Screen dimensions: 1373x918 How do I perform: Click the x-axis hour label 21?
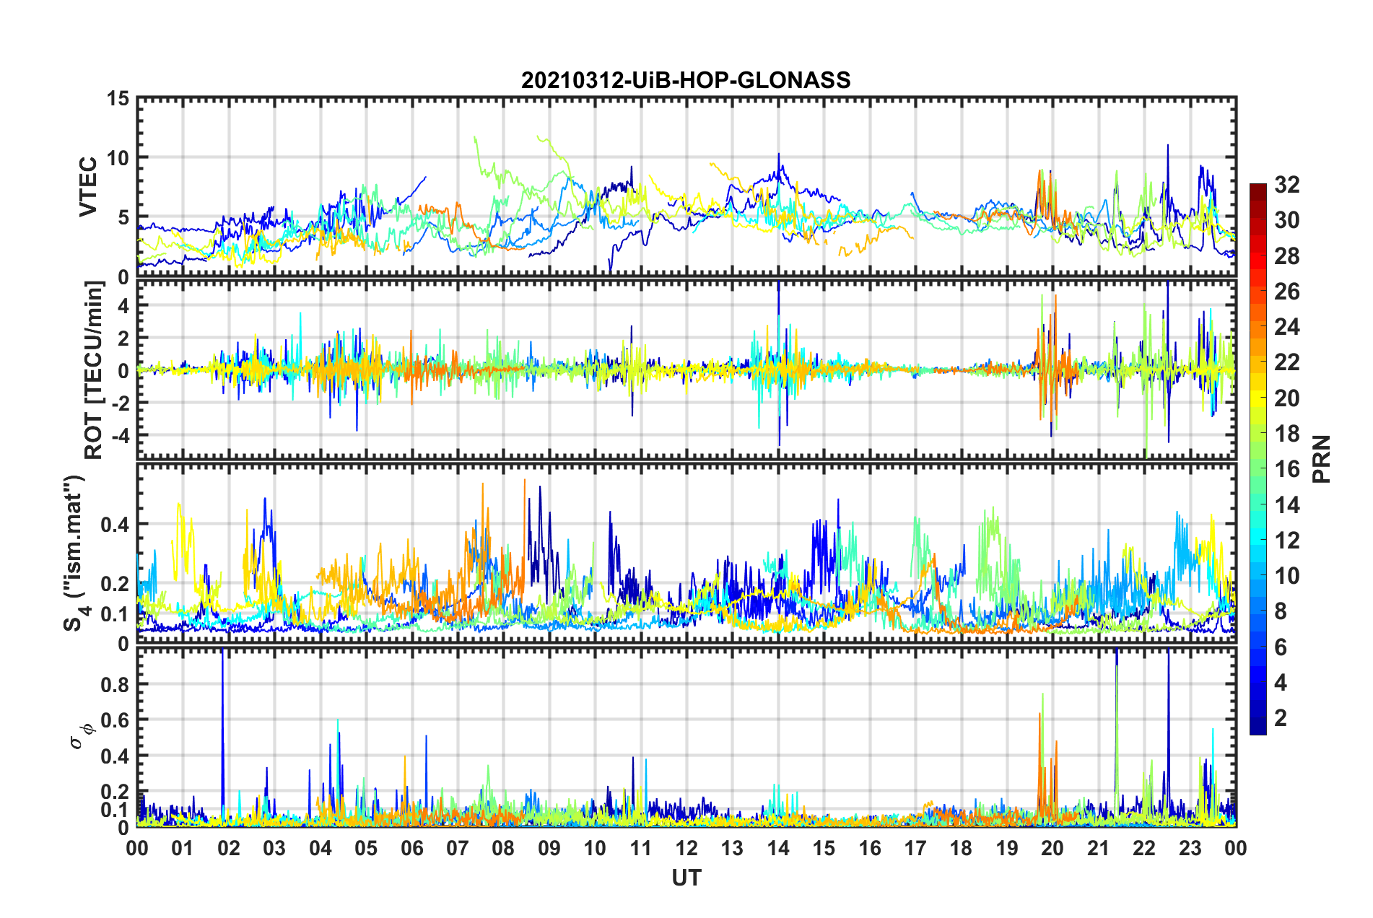tap(1098, 848)
